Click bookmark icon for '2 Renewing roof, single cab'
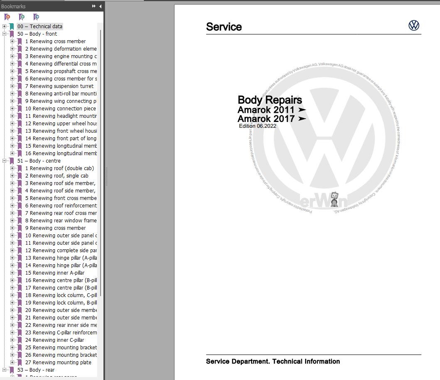The width and height of the screenshot is (440, 380). (20, 176)
